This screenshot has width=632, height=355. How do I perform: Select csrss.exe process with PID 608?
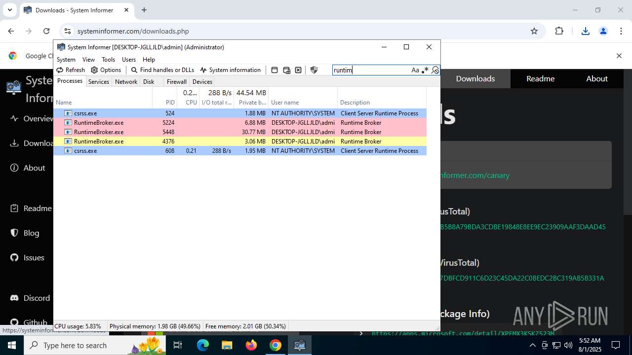tap(240, 151)
